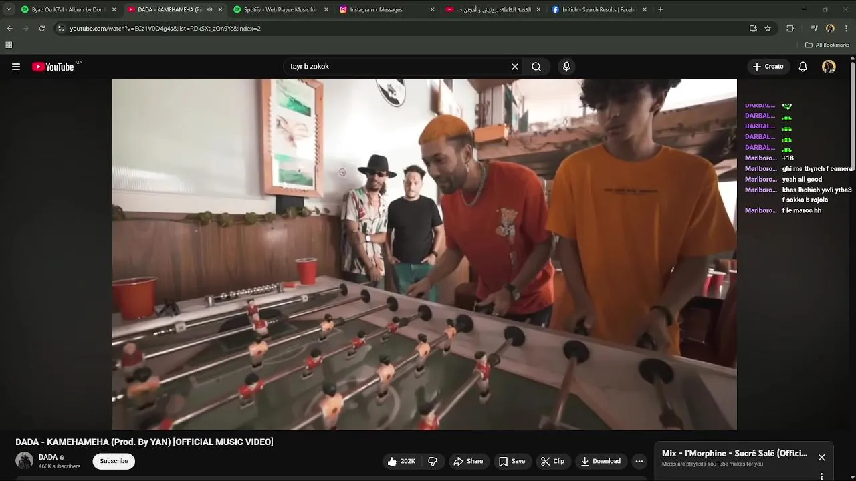Like the video with thumbs up
This screenshot has width=856, height=481.
[x=401, y=461]
